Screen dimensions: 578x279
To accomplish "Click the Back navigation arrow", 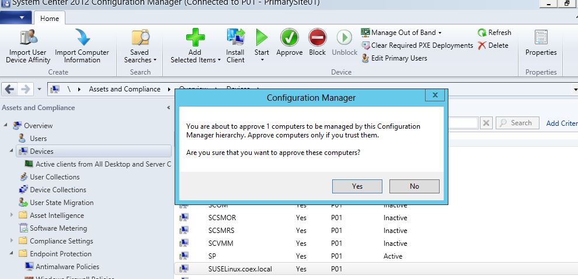I will click(x=9, y=89).
